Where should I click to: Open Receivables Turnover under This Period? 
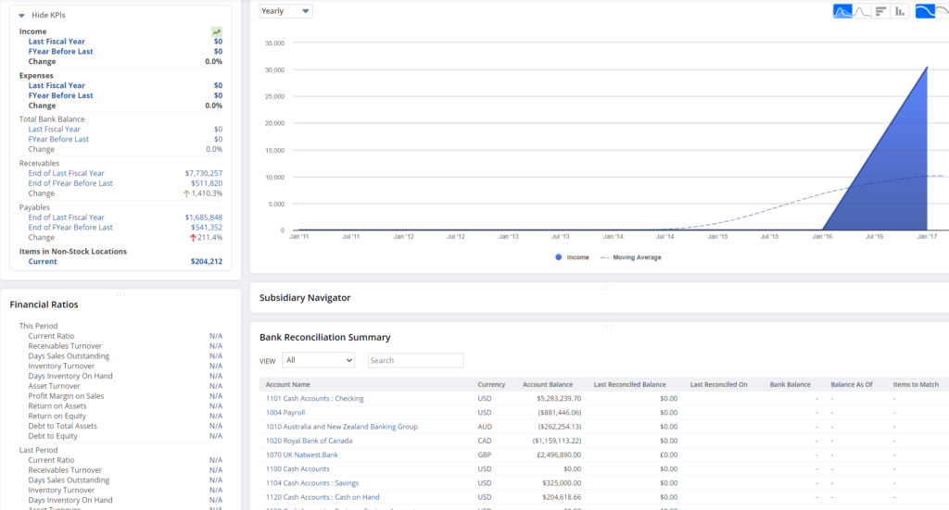[x=65, y=346]
